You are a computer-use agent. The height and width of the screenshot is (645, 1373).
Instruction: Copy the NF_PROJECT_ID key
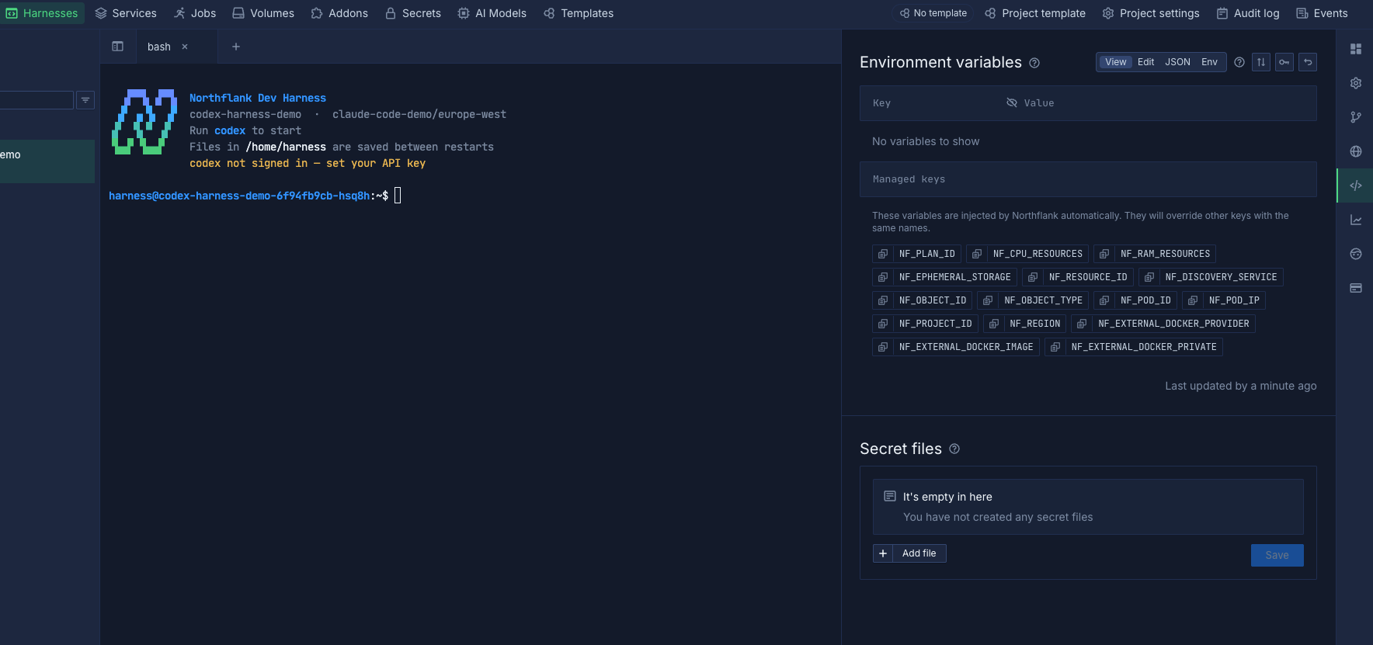(883, 324)
